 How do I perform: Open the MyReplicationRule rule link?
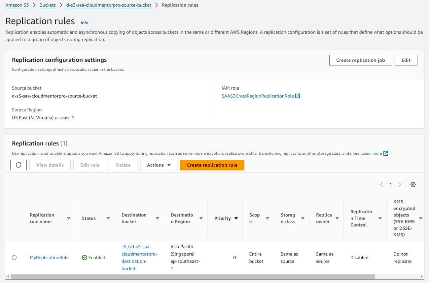49,258
